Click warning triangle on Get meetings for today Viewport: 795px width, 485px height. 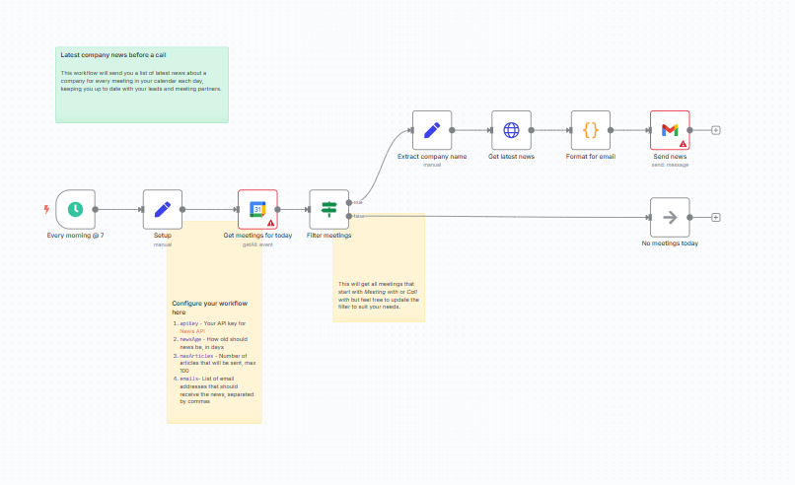(x=270, y=223)
